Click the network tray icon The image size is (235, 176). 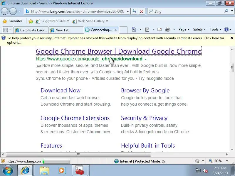(198, 170)
